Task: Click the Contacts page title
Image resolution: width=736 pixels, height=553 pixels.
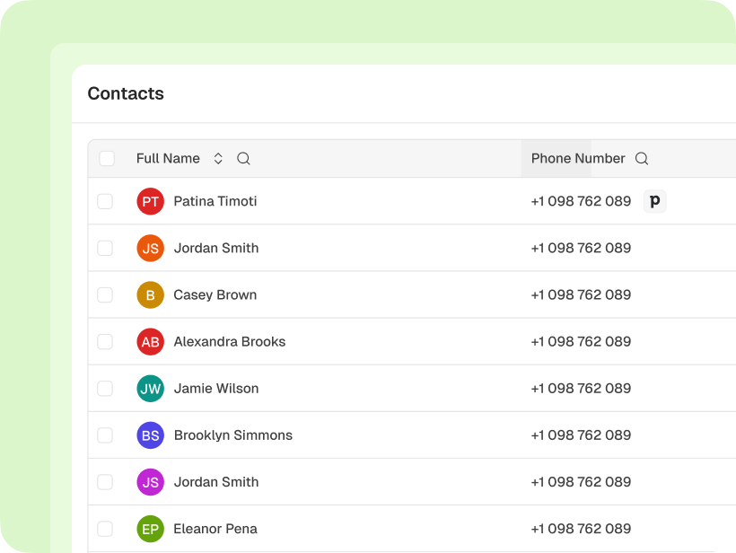Action: coord(126,93)
